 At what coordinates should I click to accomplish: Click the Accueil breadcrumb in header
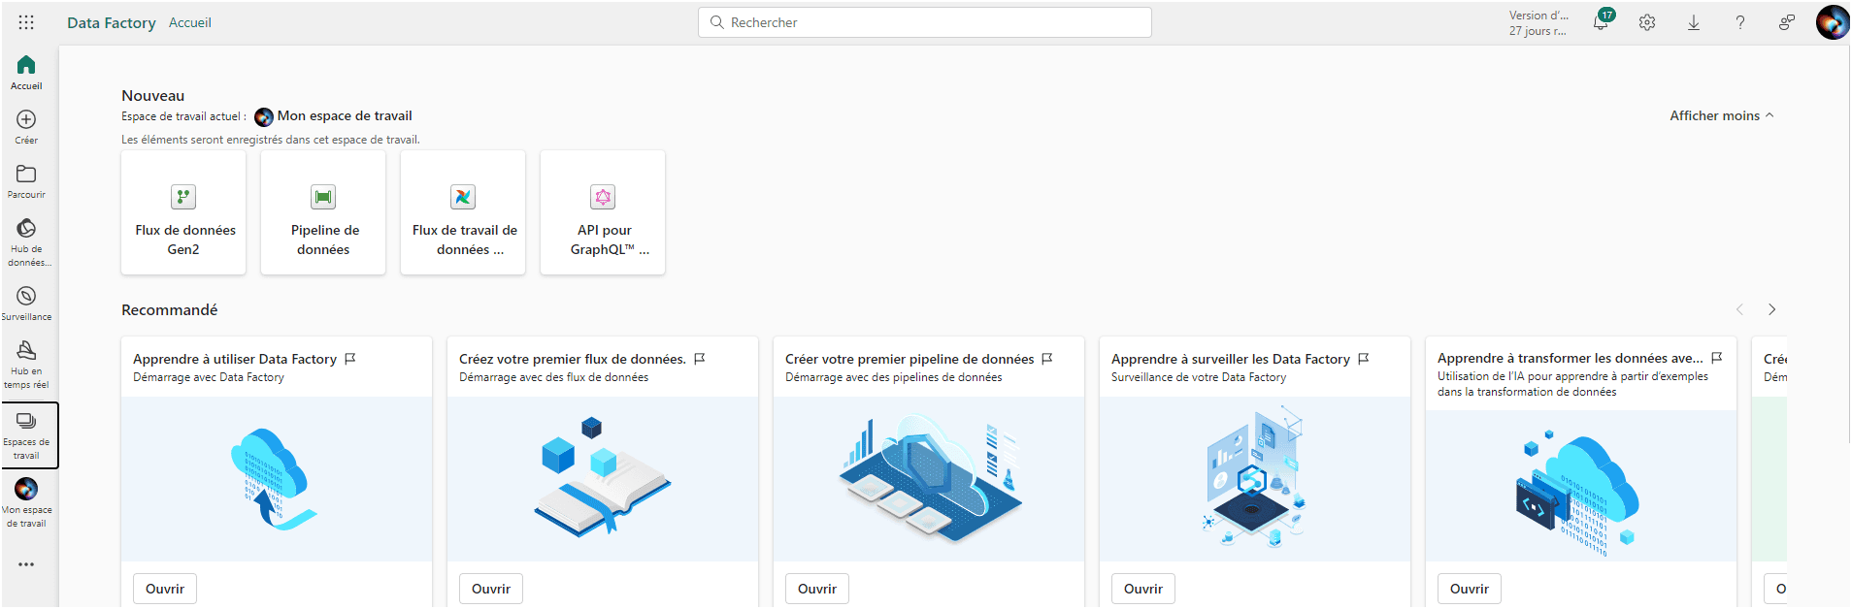[x=190, y=22]
